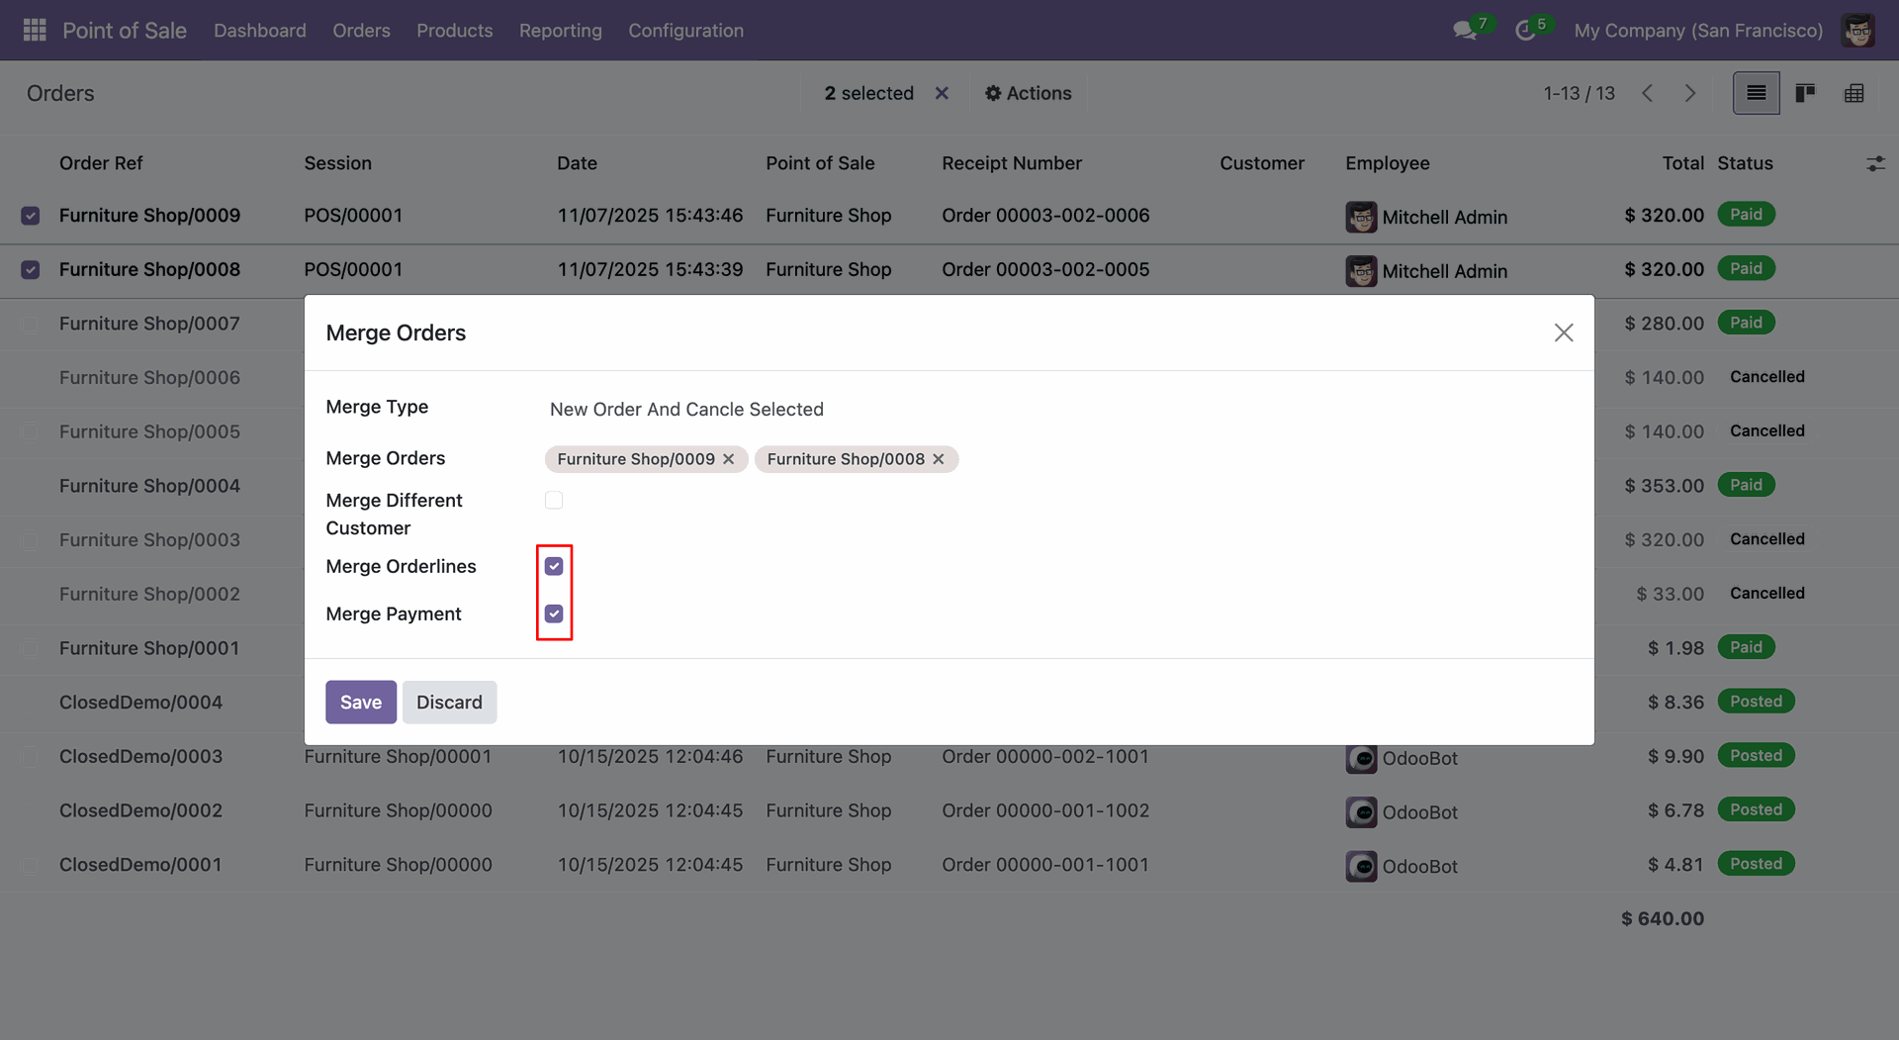
Task: Uncheck the Merge Payment checkbox
Action: click(x=554, y=615)
